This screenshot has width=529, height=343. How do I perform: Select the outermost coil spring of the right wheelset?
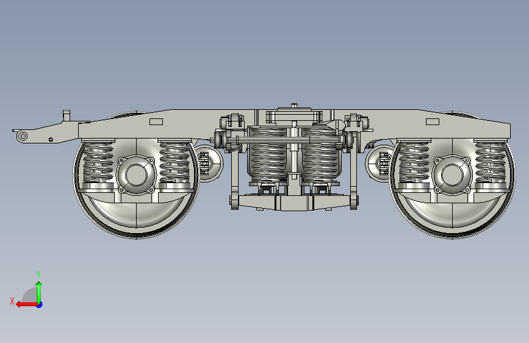[491, 162]
